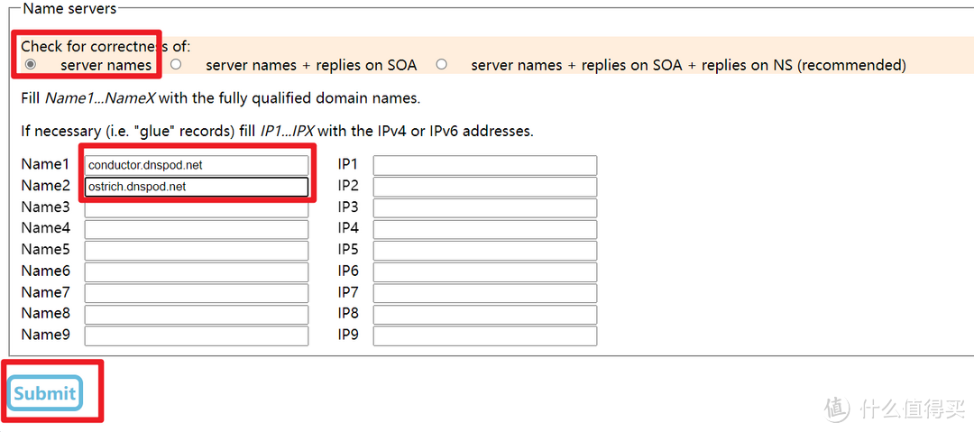Click the empty Name8 input field

click(197, 315)
